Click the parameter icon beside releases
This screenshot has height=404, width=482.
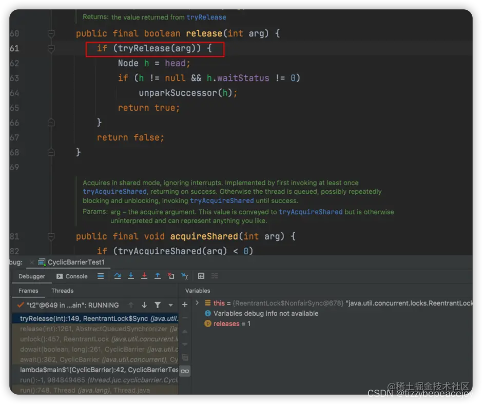click(208, 324)
